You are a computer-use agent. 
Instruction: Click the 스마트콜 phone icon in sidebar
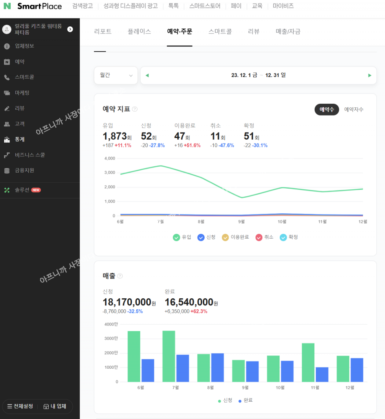(x=7, y=77)
